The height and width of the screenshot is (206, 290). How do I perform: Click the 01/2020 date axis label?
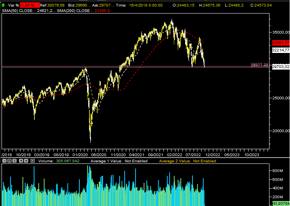[80, 155]
